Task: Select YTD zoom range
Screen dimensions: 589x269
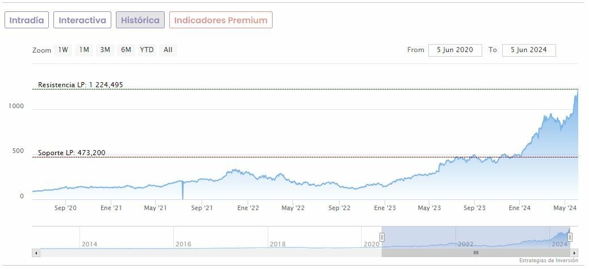Action: (x=147, y=50)
